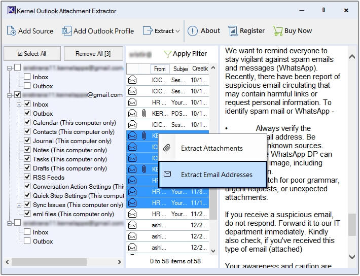Uncheck the Quick Step Settings checkbox

click(x=27, y=195)
